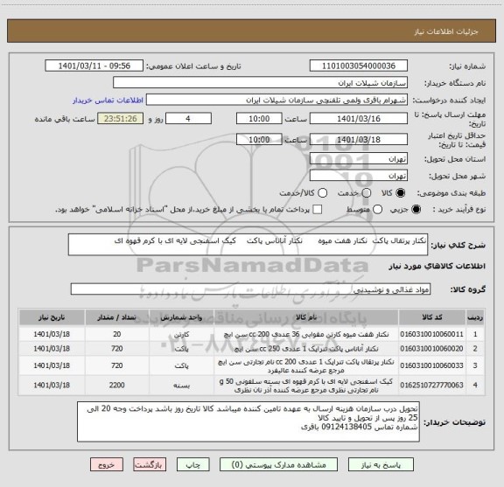The image size is (504, 487).
Task: Click the واحد شمارش column header
Action: point(181,317)
